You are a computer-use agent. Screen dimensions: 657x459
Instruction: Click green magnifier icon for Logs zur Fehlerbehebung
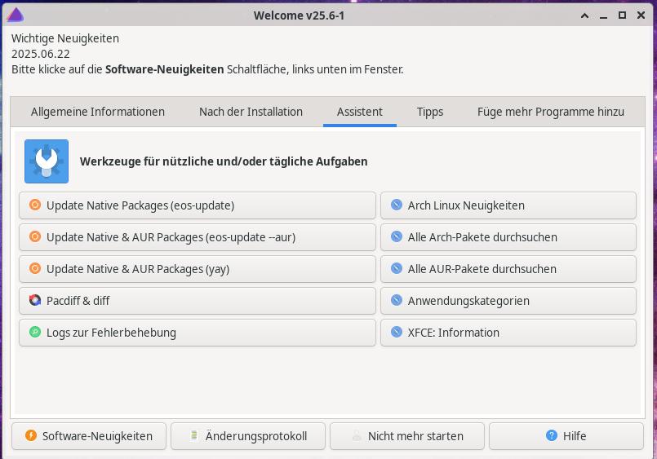point(35,333)
